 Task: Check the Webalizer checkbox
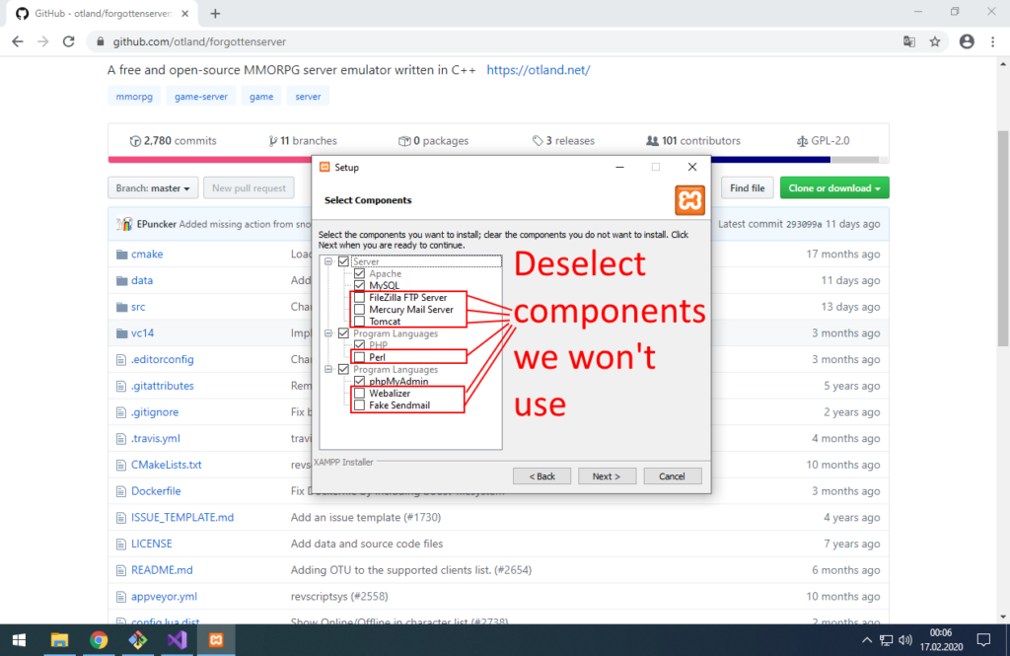coord(359,393)
